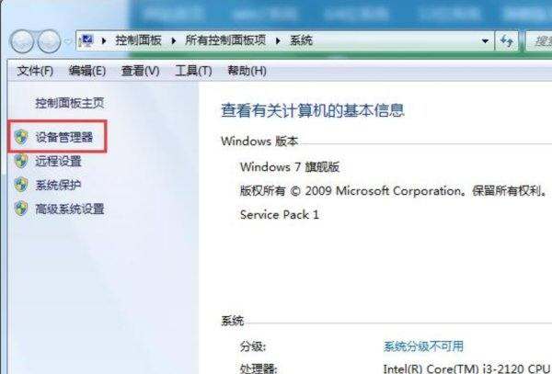Go back with the Back arrow button
Image resolution: width=552 pixels, height=374 pixels.
(x=22, y=41)
